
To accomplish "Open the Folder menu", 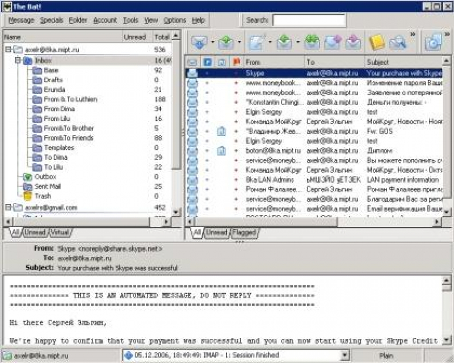I will [x=78, y=20].
